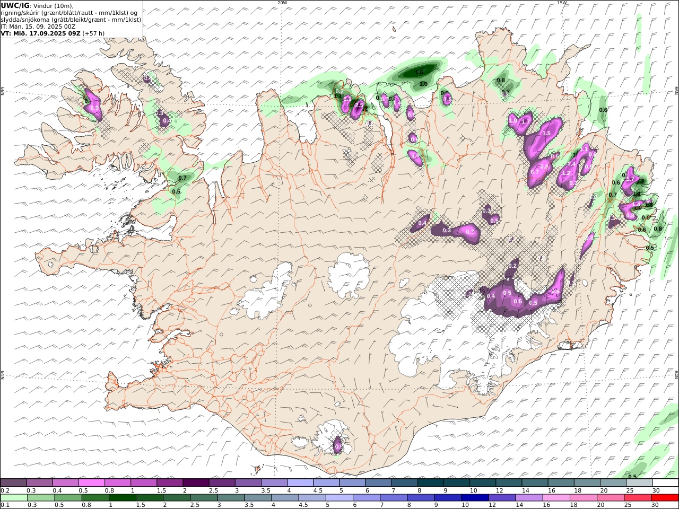Image resolution: width=679 pixels, height=509 pixels.
Task: Pick the light grey 25–30 snow scale swatch
Action: click(639, 483)
